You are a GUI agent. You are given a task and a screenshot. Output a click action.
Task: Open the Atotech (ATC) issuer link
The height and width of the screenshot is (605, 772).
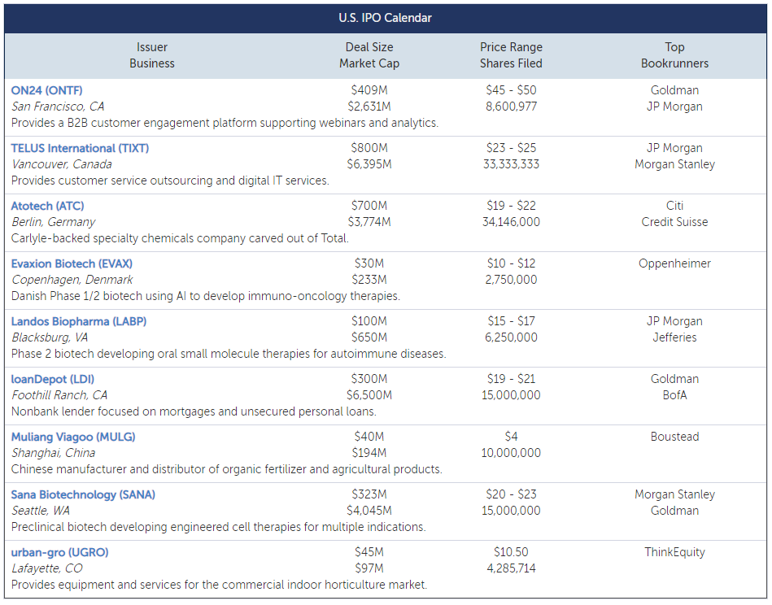pyautogui.click(x=47, y=206)
